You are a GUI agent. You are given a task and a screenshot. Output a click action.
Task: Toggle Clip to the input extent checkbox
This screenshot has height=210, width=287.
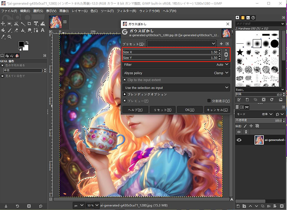point(125,80)
